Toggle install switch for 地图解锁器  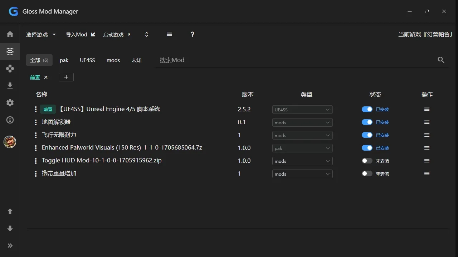point(367,122)
